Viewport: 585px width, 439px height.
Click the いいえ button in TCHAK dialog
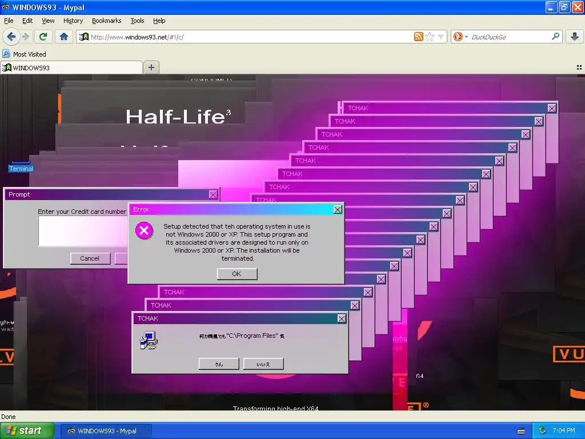pos(263,364)
